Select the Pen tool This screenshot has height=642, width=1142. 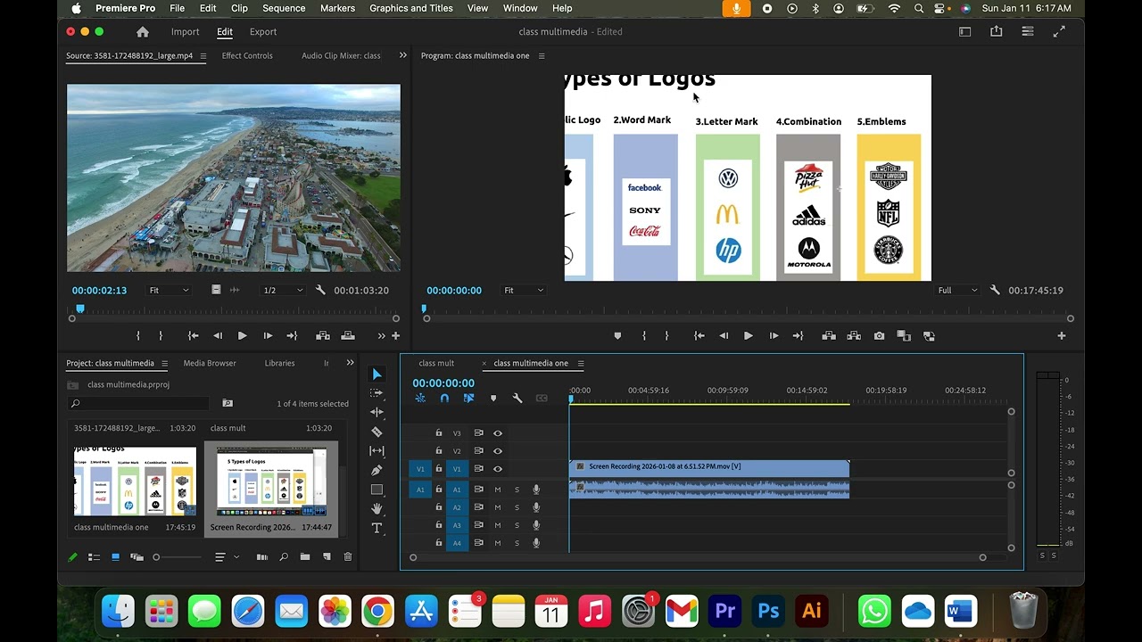377,470
